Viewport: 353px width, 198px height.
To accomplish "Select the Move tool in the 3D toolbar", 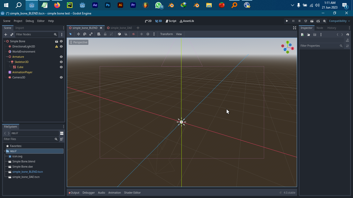I will 79,34.
